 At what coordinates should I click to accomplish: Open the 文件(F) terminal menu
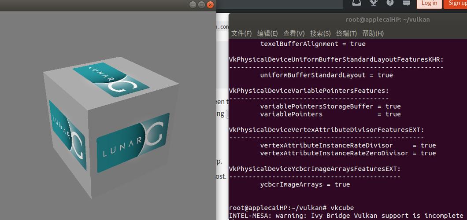241,33
